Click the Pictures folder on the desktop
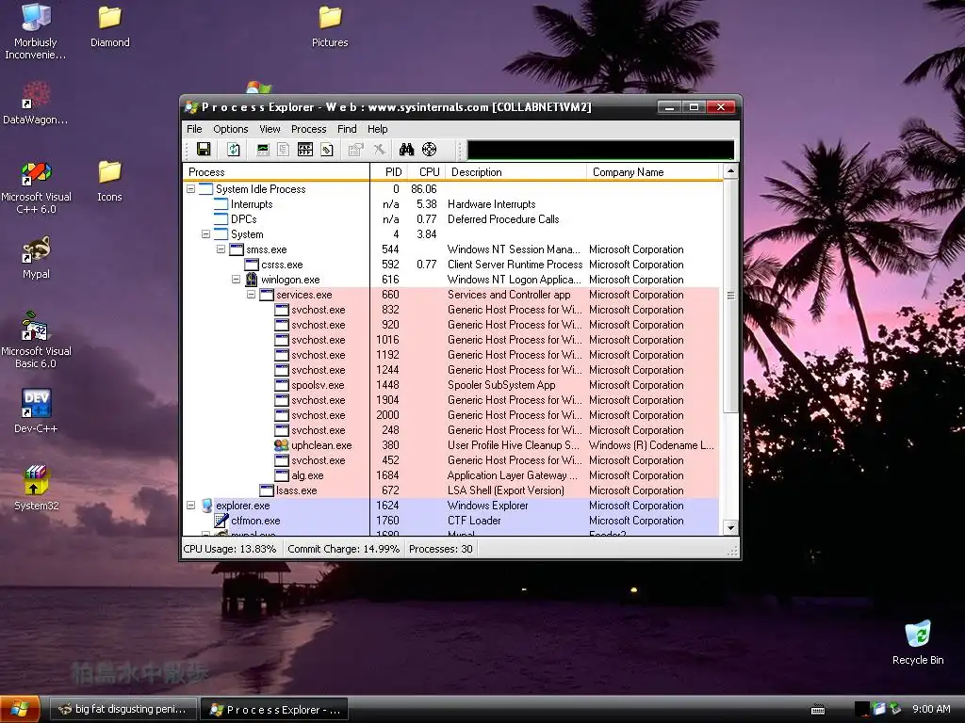 pos(330,25)
